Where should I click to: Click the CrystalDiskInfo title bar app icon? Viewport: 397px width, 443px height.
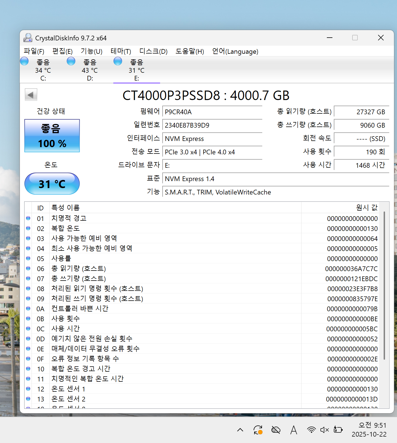(x=28, y=38)
